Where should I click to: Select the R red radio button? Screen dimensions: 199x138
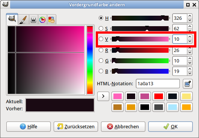click(x=101, y=50)
